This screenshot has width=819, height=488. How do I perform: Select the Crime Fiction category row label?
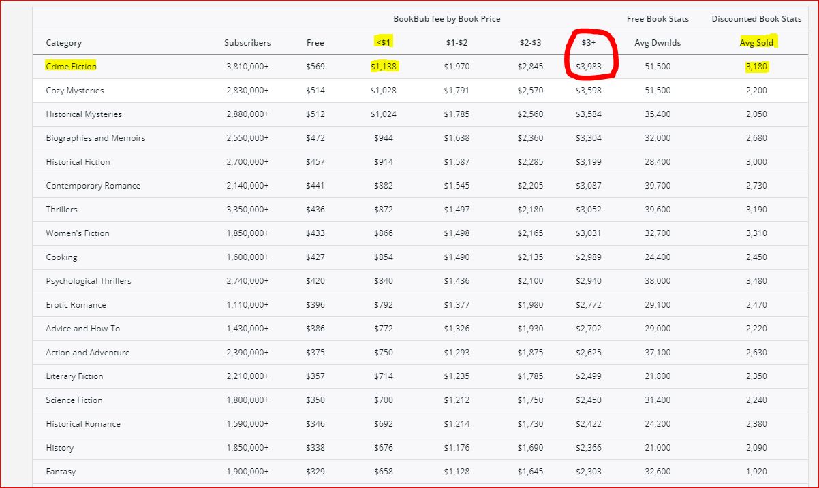(x=71, y=67)
